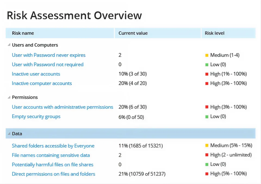Click green Low indicator for Empty security groups
Viewport: 261px width, 184px height.
coord(207,117)
